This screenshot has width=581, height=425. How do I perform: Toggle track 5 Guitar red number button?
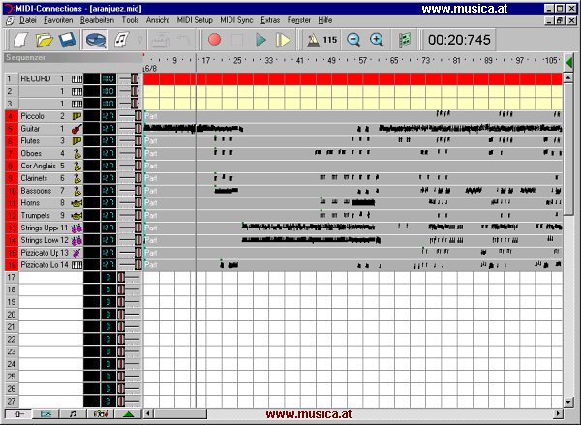click(x=11, y=129)
